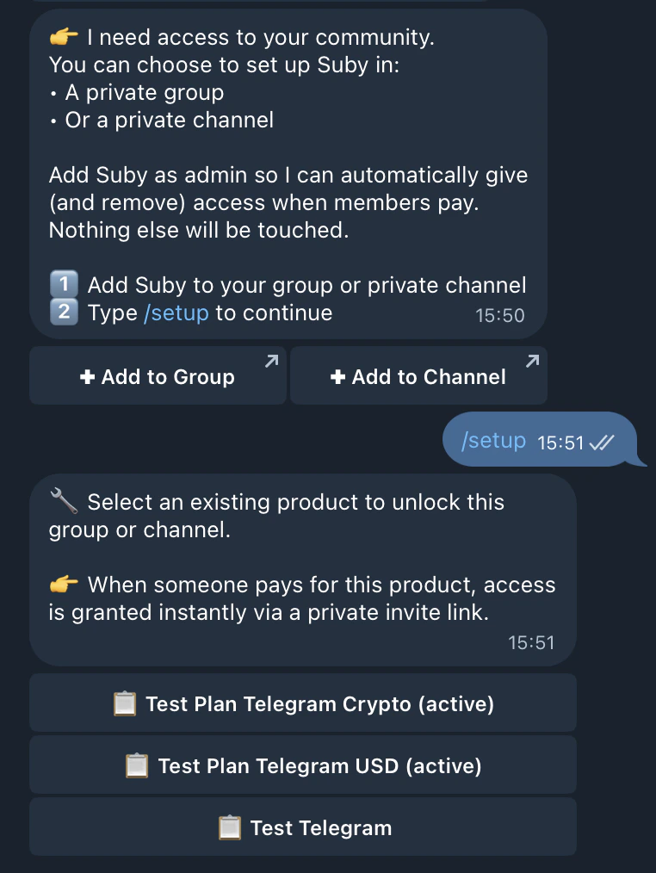Viewport: 656px width, 873px height.
Task: Click the pointing finger emoji in the product message
Action: pyautogui.click(x=64, y=584)
